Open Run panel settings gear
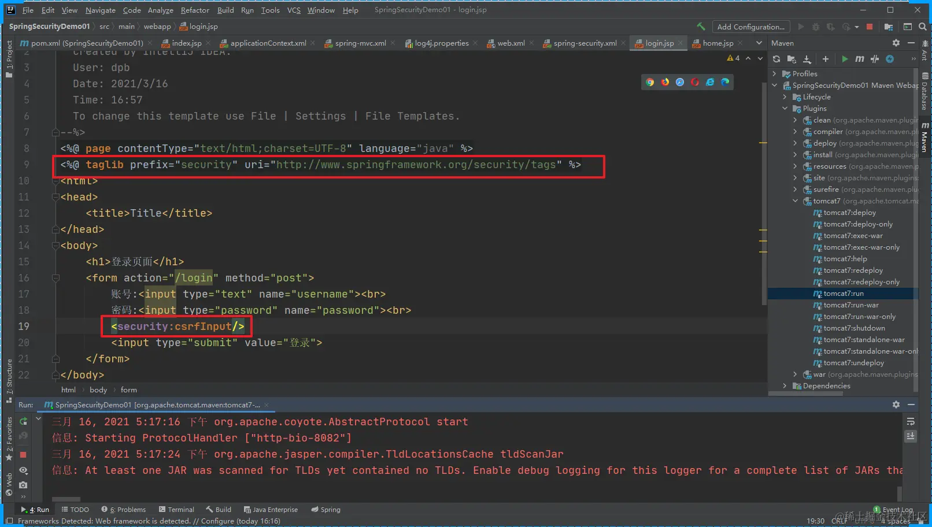 point(896,404)
